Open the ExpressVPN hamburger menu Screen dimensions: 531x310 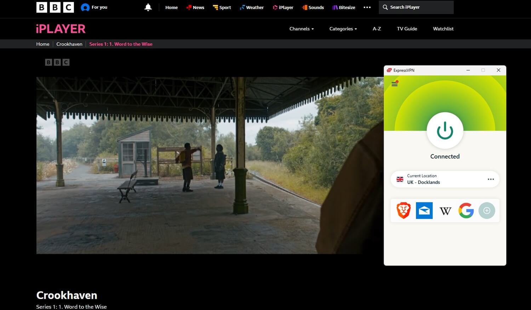(394, 84)
